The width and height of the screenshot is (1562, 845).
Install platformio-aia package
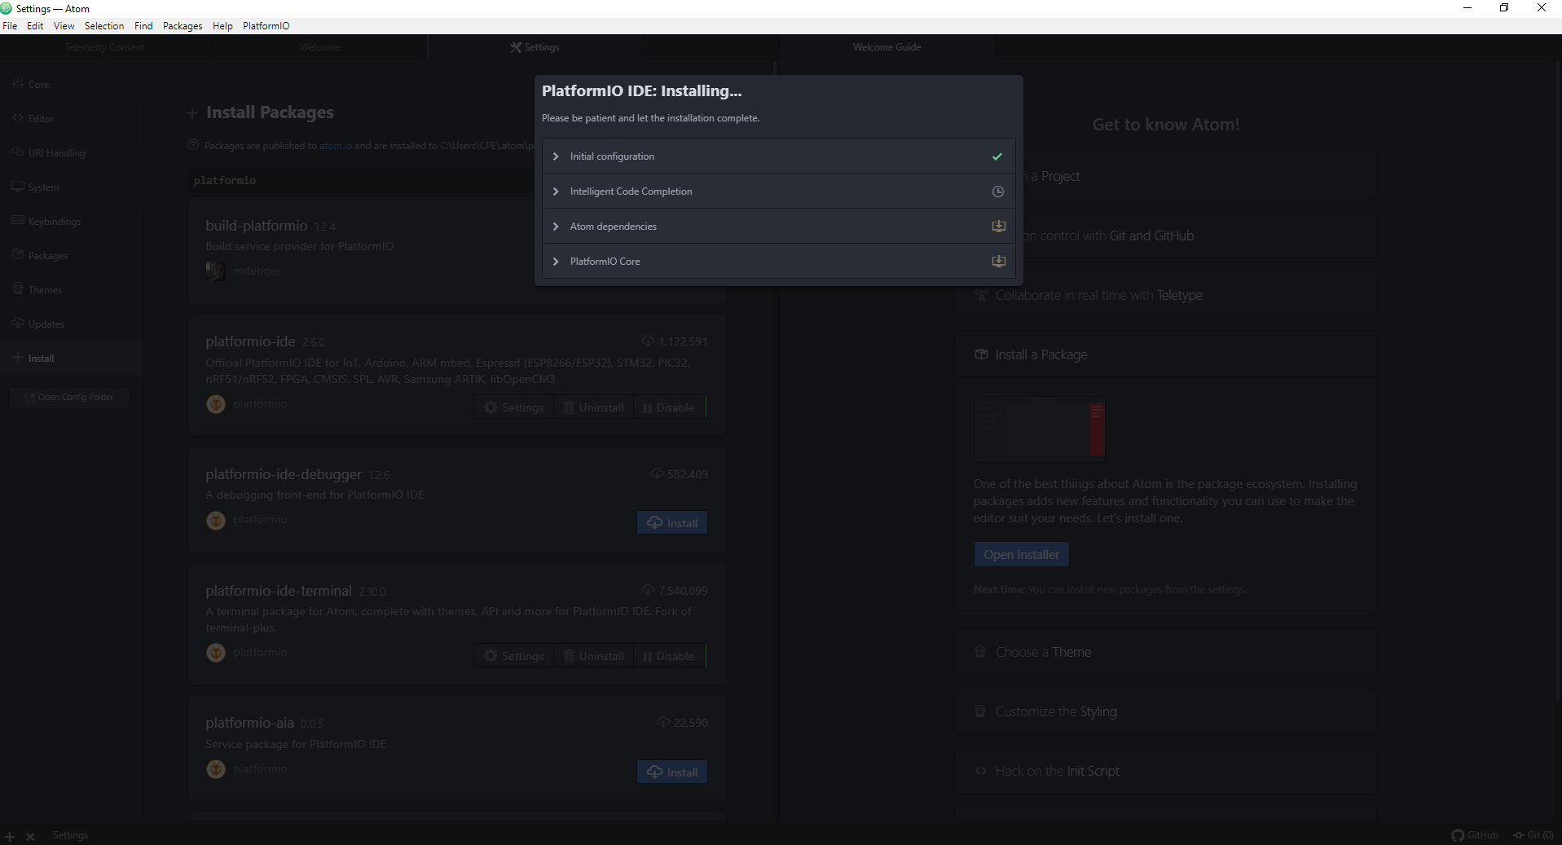click(x=672, y=772)
